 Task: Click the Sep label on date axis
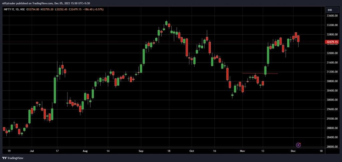(x=141, y=151)
